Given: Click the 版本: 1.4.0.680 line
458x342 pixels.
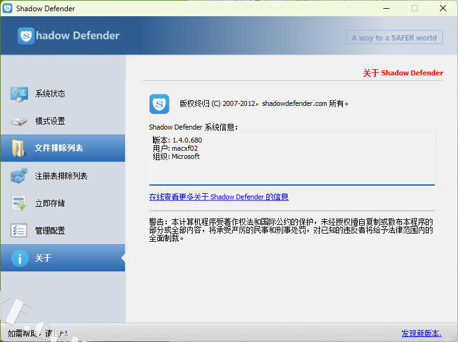Looking at the screenshot, I should pyautogui.click(x=177, y=140).
